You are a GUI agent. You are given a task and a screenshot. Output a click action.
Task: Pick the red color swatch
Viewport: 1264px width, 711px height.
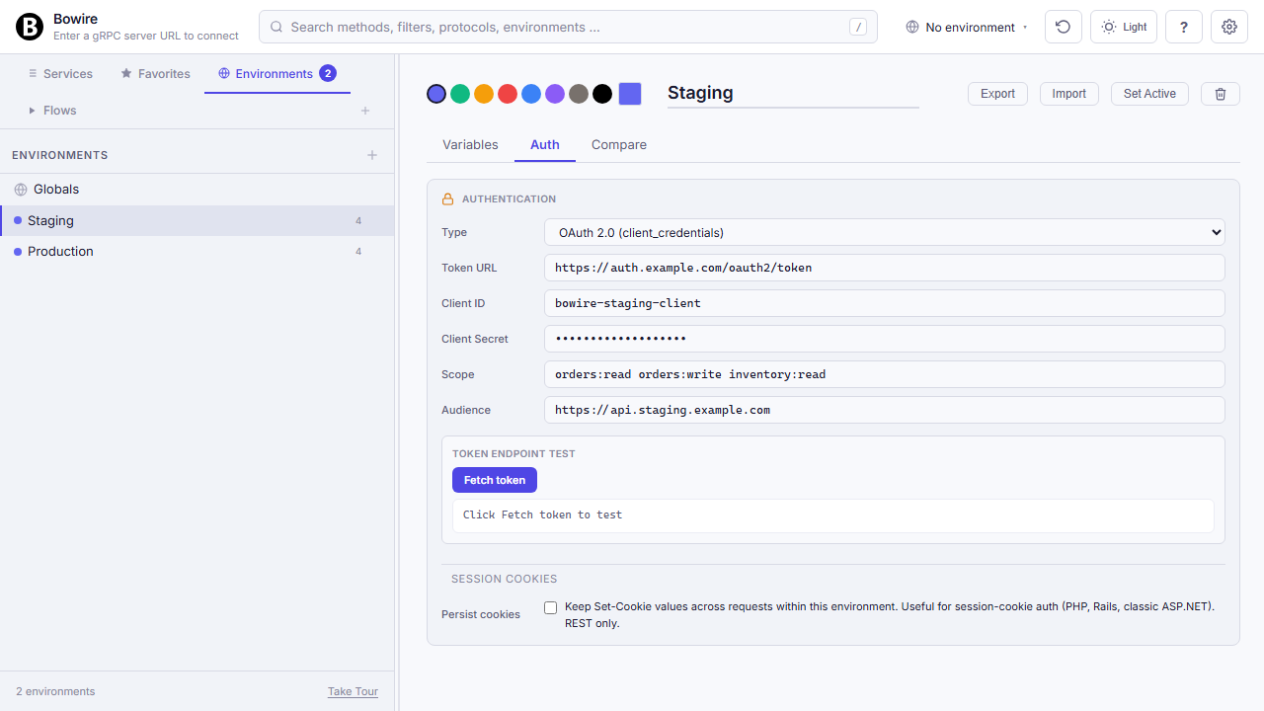508,94
